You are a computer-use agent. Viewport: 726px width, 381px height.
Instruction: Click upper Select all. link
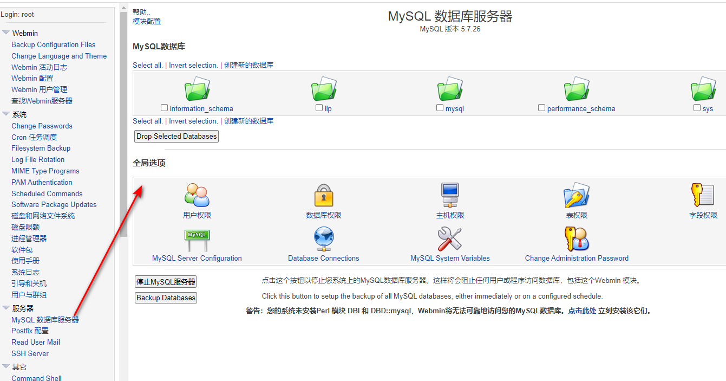(x=148, y=65)
